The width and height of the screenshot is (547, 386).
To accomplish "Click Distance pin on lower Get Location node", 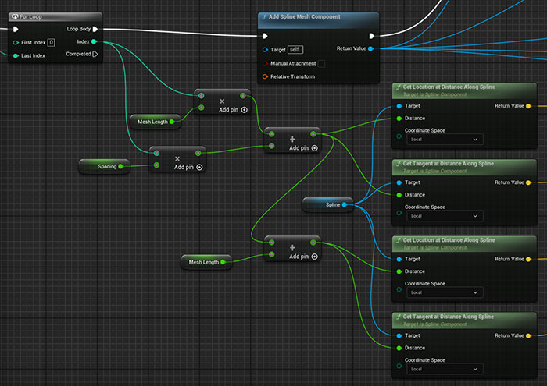I will pyautogui.click(x=399, y=271).
